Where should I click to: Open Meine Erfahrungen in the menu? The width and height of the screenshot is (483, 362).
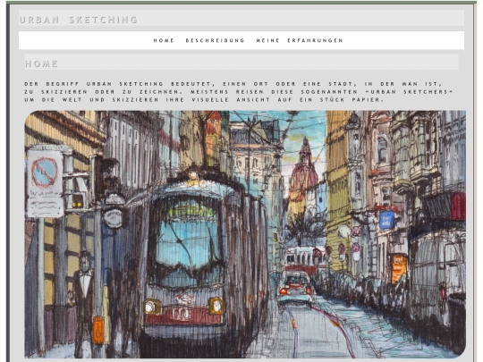[x=300, y=40]
